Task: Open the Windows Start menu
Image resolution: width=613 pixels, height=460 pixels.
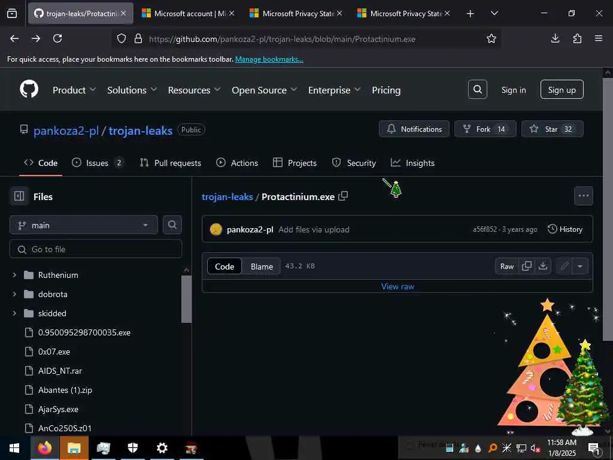Action: coord(14,448)
